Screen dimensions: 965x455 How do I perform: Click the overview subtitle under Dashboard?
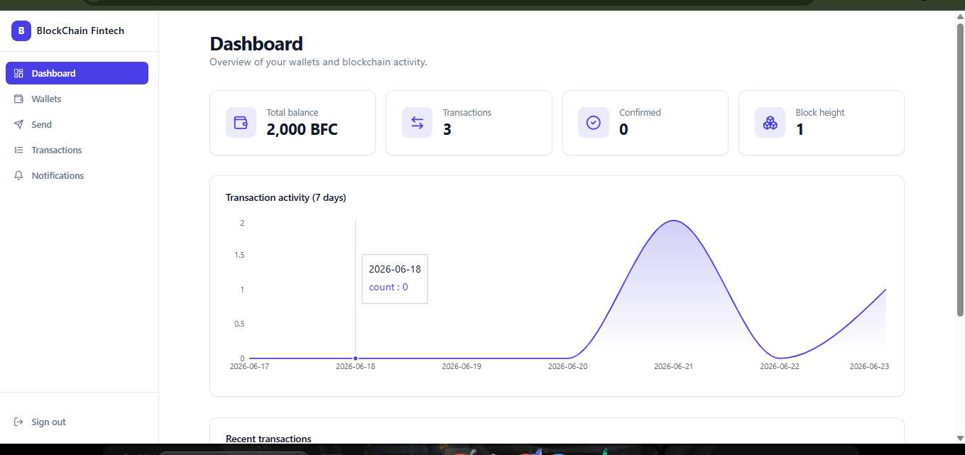pyautogui.click(x=318, y=62)
